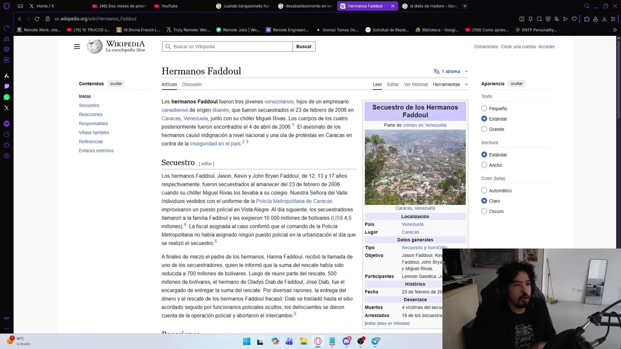Open Copilot from the taskbar
Screen dimensions: 621x349
275,341
